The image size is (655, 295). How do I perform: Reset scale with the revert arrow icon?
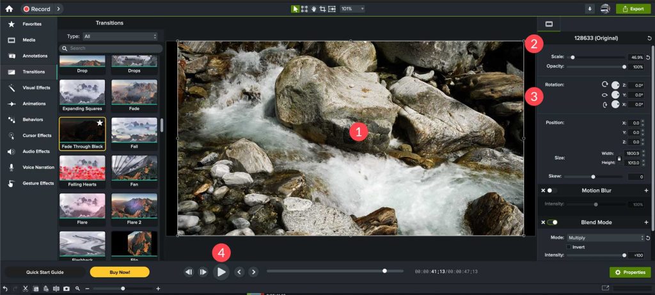pyautogui.click(x=648, y=57)
